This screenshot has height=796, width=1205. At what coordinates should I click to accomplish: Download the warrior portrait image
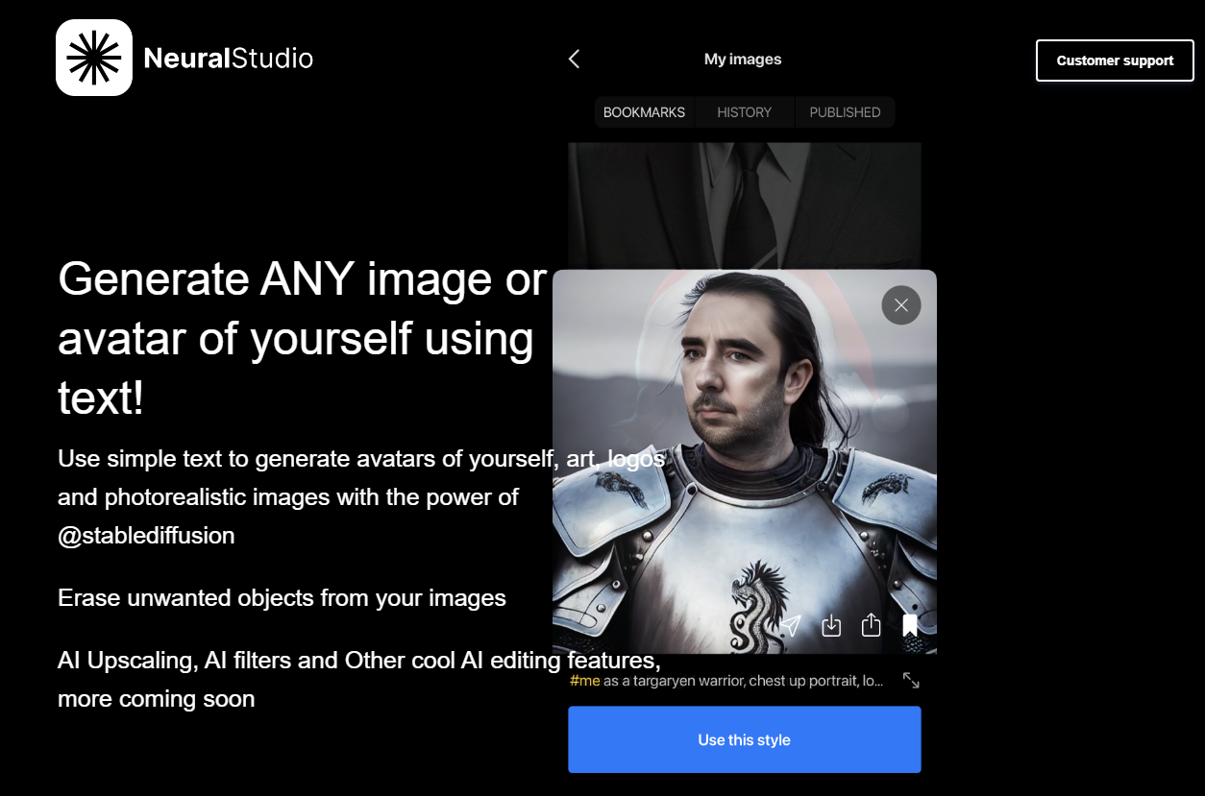tap(832, 626)
